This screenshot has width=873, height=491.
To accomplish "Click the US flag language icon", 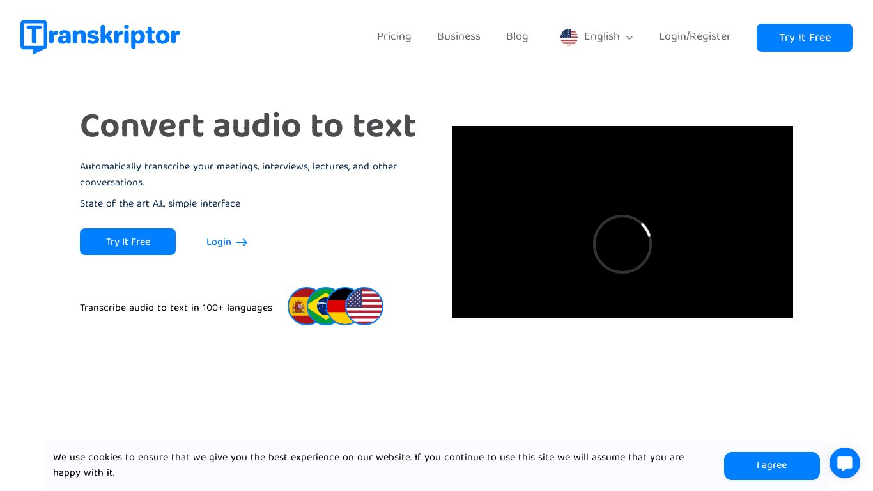I will point(569,37).
